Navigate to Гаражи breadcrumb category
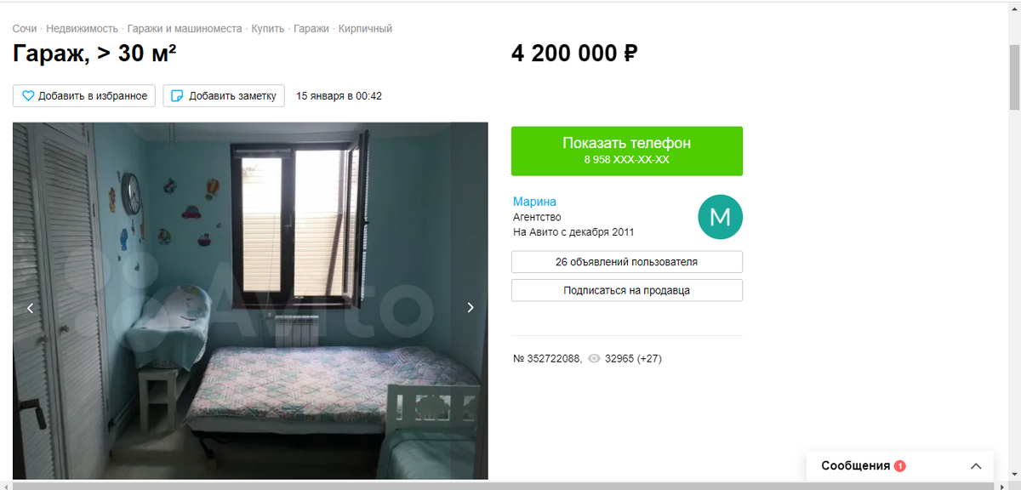1021x490 pixels. (311, 29)
